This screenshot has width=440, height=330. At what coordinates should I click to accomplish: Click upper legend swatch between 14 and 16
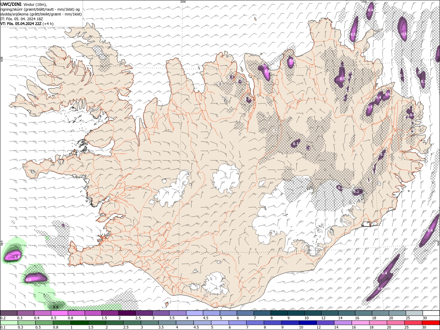346,313
